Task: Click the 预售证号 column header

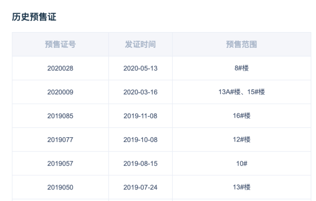Action: coord(60,44)
